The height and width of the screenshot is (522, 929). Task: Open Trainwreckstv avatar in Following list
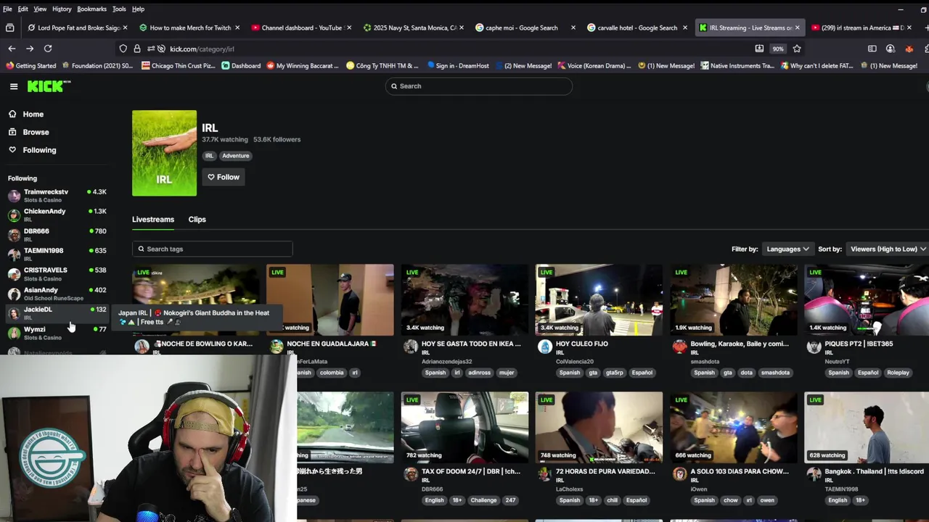[x=14, y=196]
